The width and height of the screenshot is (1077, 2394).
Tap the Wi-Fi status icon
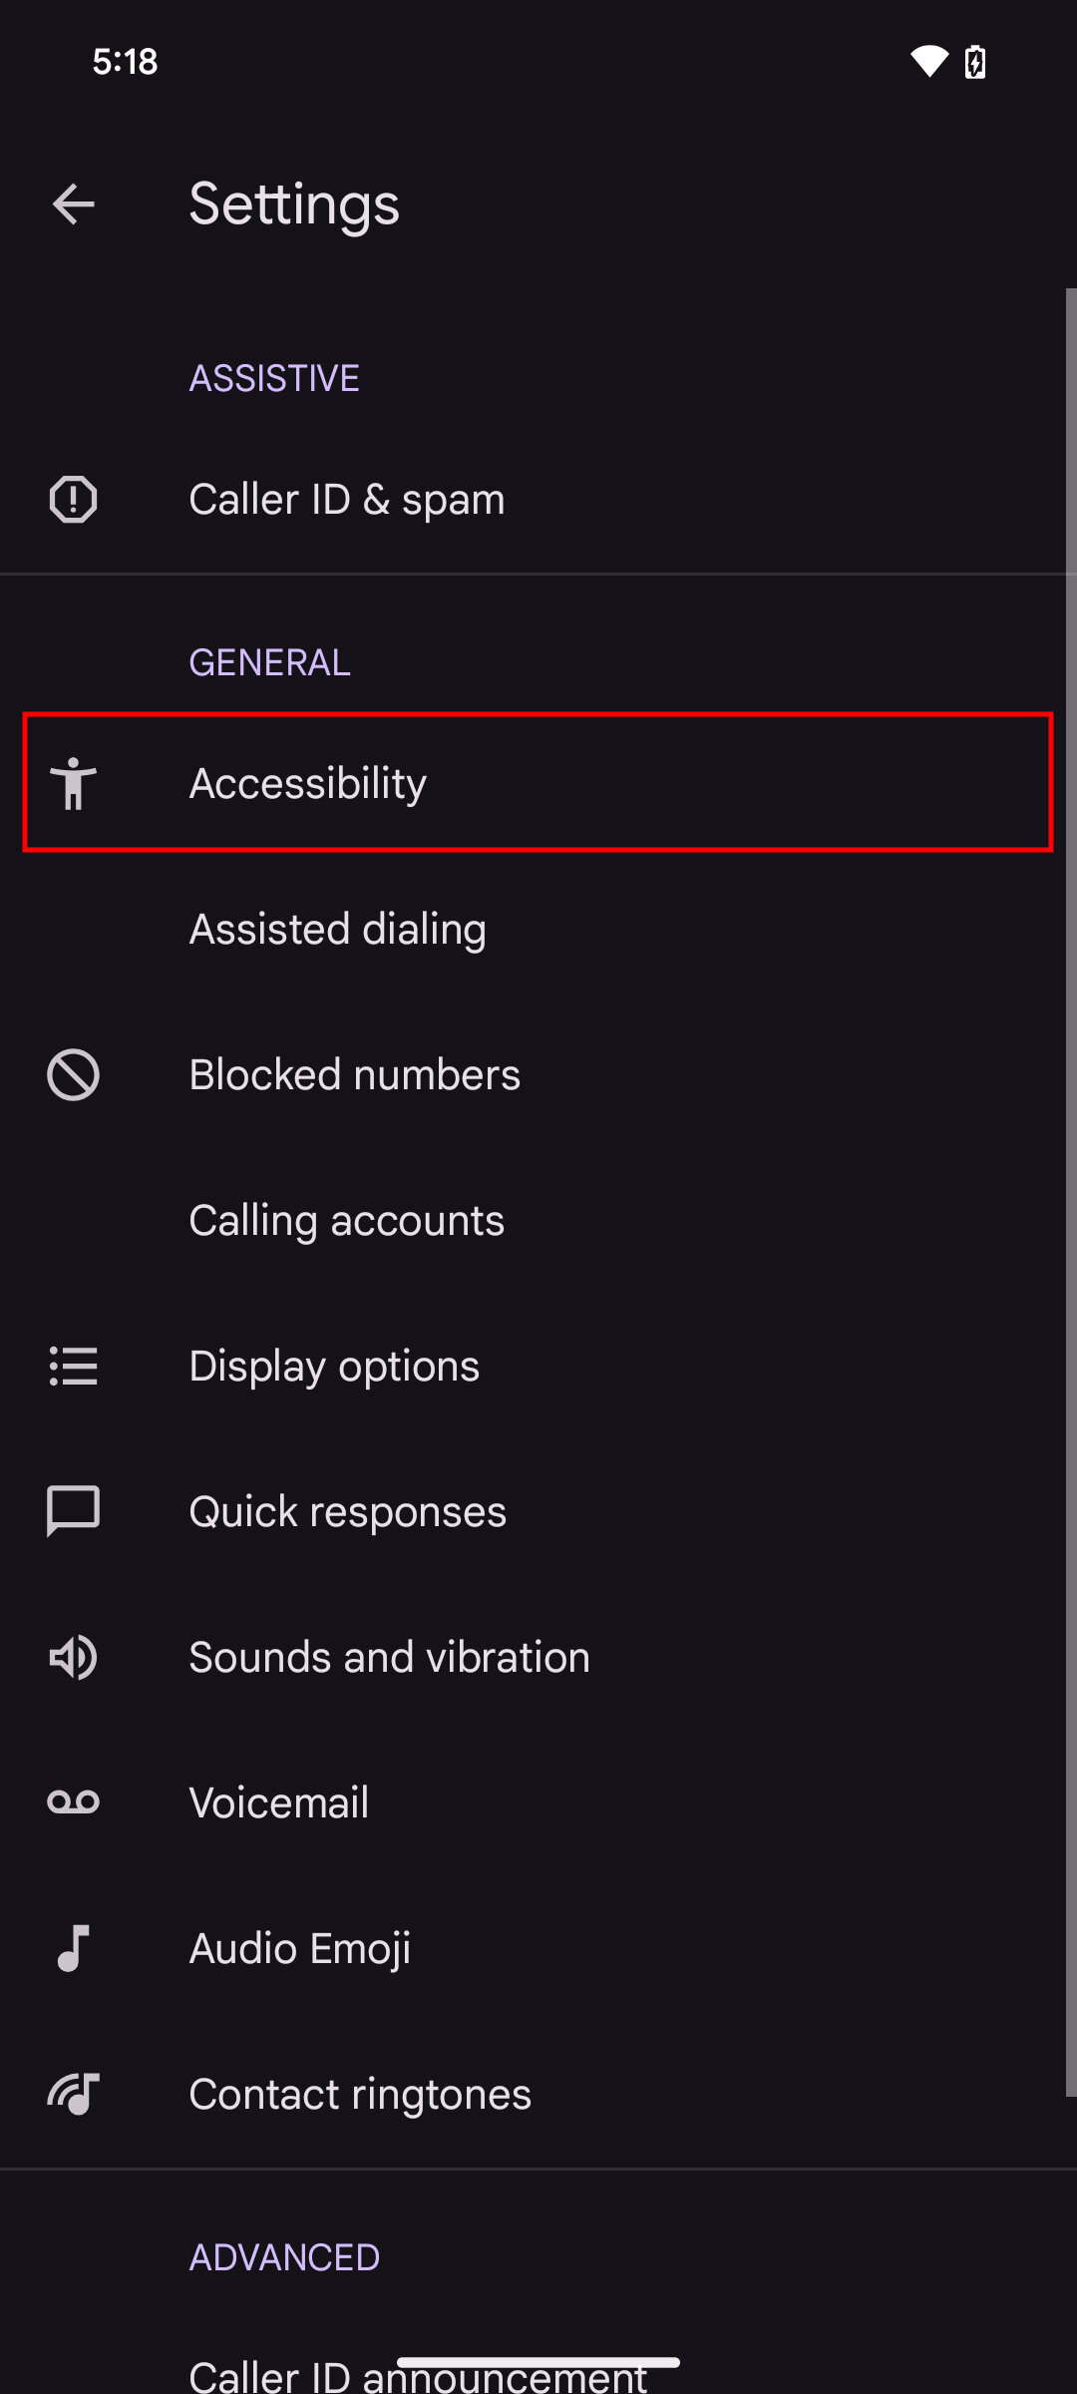tap(928, 62)
